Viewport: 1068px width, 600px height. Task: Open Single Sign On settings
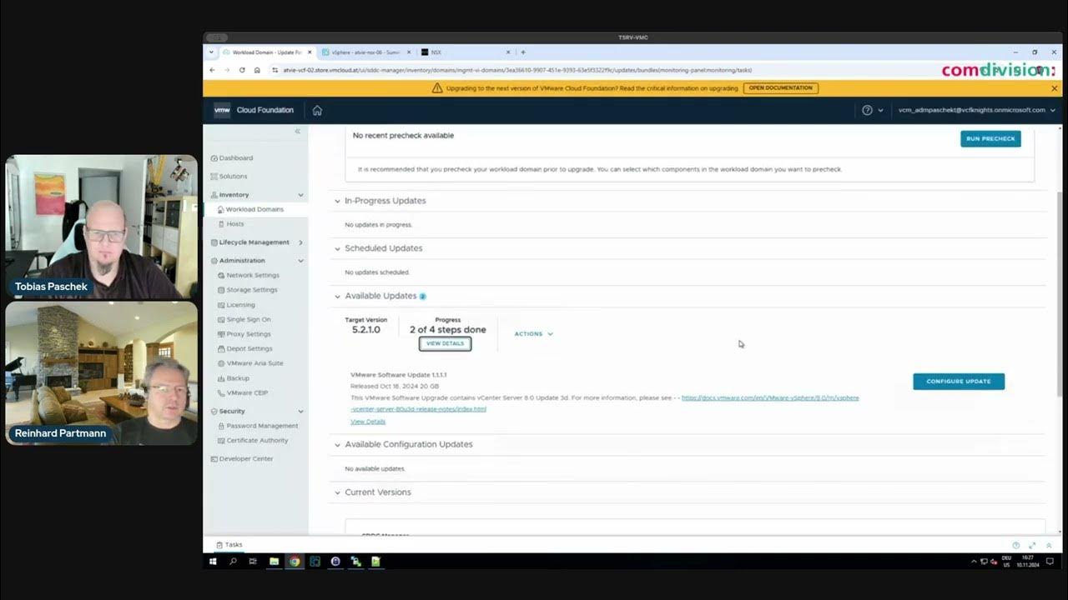pyautogui.click(x=249, y=319)
